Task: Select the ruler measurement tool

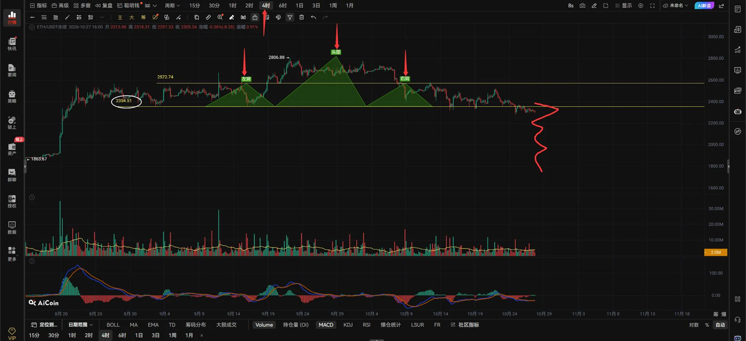Action: click(x=208, y=17)
